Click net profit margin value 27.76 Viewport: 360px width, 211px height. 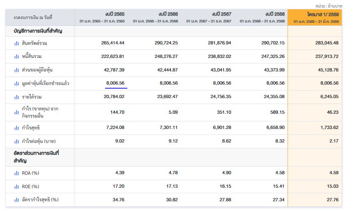coord(333,200)
